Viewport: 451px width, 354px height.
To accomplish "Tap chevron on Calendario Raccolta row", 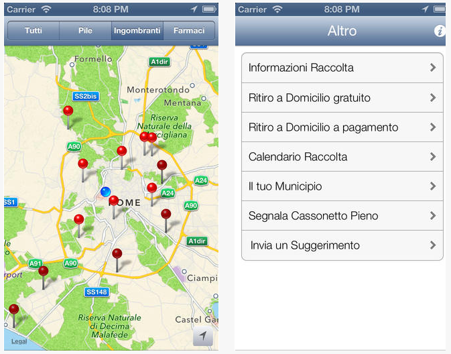I will 433,157.
